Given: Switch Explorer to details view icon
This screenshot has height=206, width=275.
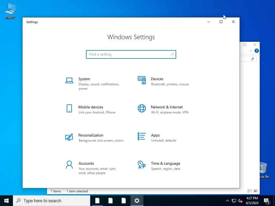Looking at the screenshot, I should pyautogui.click(x=249, y=191).
